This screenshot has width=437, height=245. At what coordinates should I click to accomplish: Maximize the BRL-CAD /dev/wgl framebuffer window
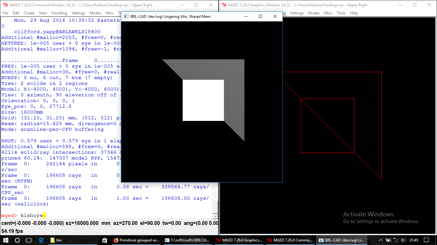260,16
